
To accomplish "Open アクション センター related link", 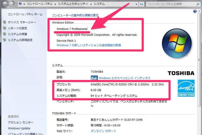I will (x=21, y=122).
